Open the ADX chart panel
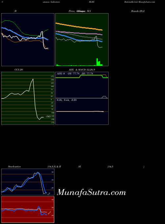165x224 pixels. [x=82, y=85]
